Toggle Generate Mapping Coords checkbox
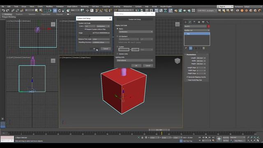The width and height of the screenshot is (263, 148). [x=187, y=77]
